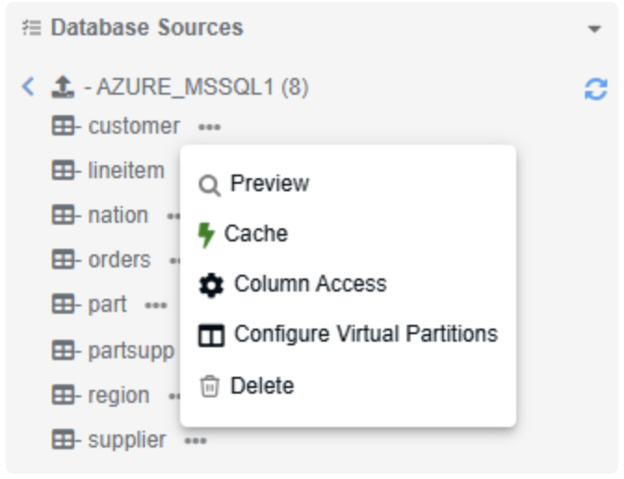Select Configure Virtual Partitions option
The image size is (624, 479).
[x=366, y=334]
